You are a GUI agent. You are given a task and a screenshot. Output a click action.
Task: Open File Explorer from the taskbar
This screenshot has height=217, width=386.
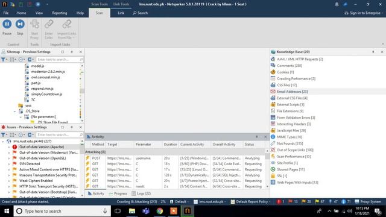[x=132, y=211]
